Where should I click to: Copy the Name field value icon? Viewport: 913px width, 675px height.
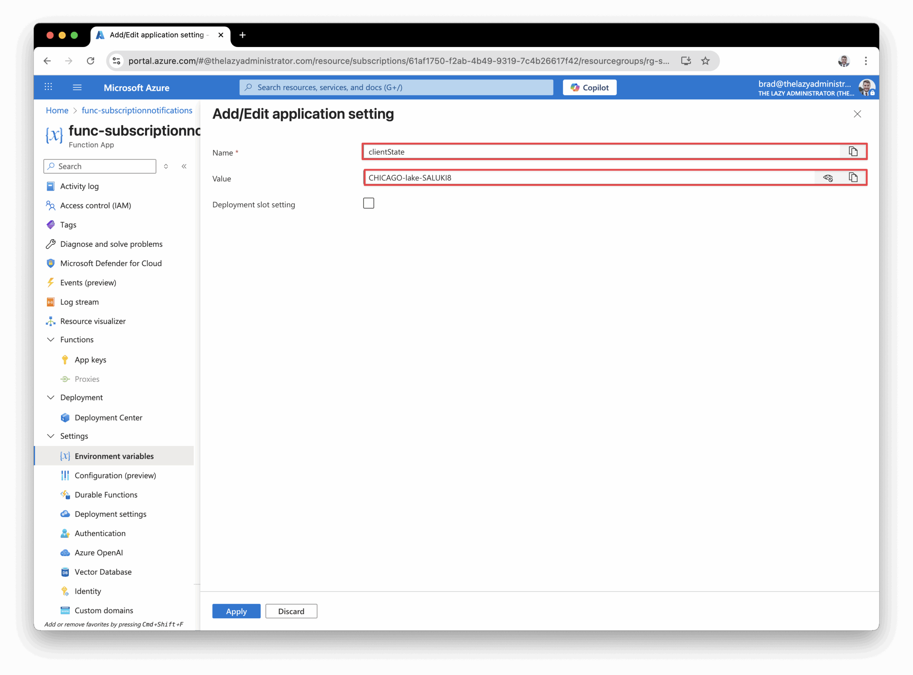[x=853, y=152]
